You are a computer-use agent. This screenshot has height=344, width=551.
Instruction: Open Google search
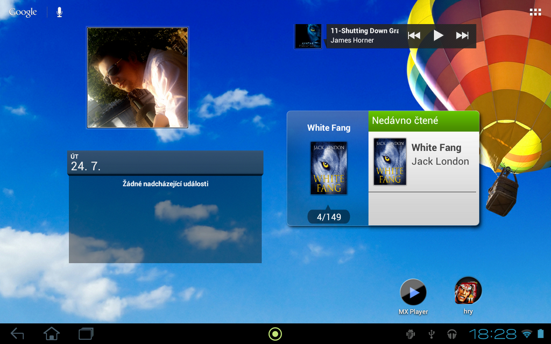point(22,11)
